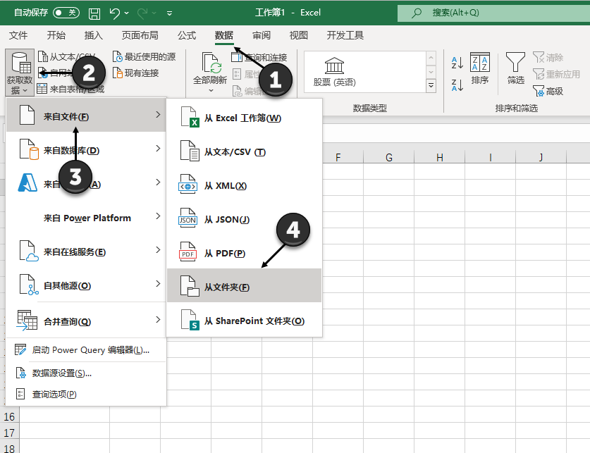Switch to the 插入 (Insert) tab

(93, 35)
